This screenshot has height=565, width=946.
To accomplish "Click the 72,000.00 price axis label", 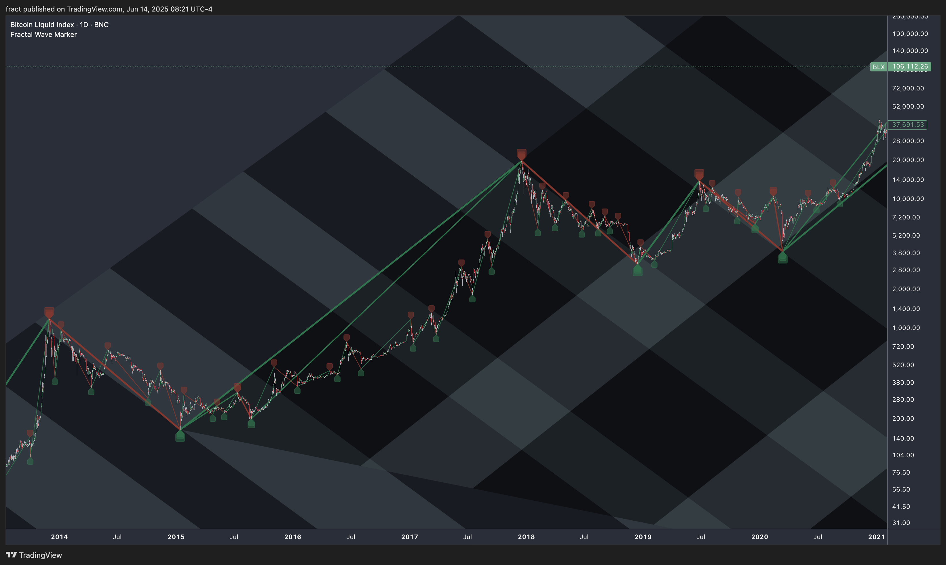I will [x=908, y=88].
